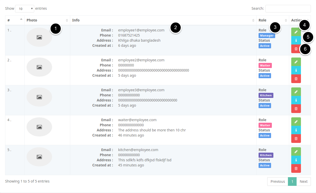Click '46 minutes ago' created time

click(131, 135)
